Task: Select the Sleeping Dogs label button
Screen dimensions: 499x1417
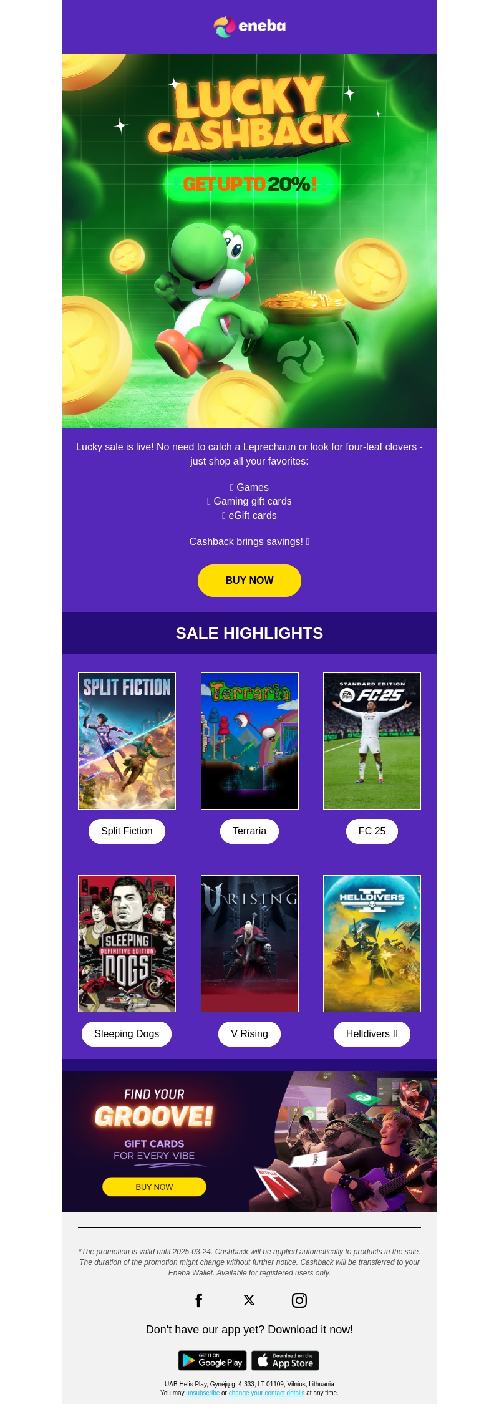Action: point(127,1033)
